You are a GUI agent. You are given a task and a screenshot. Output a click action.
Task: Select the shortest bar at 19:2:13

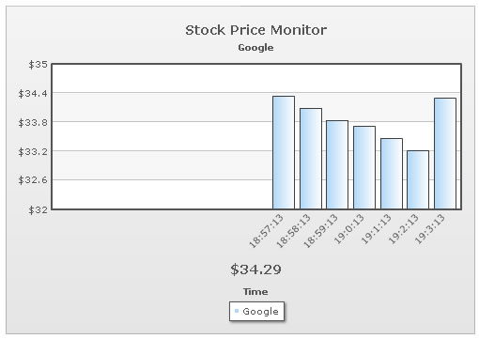418,179
